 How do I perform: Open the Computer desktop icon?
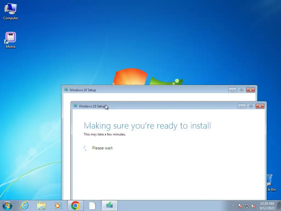(x=11, y=12)
